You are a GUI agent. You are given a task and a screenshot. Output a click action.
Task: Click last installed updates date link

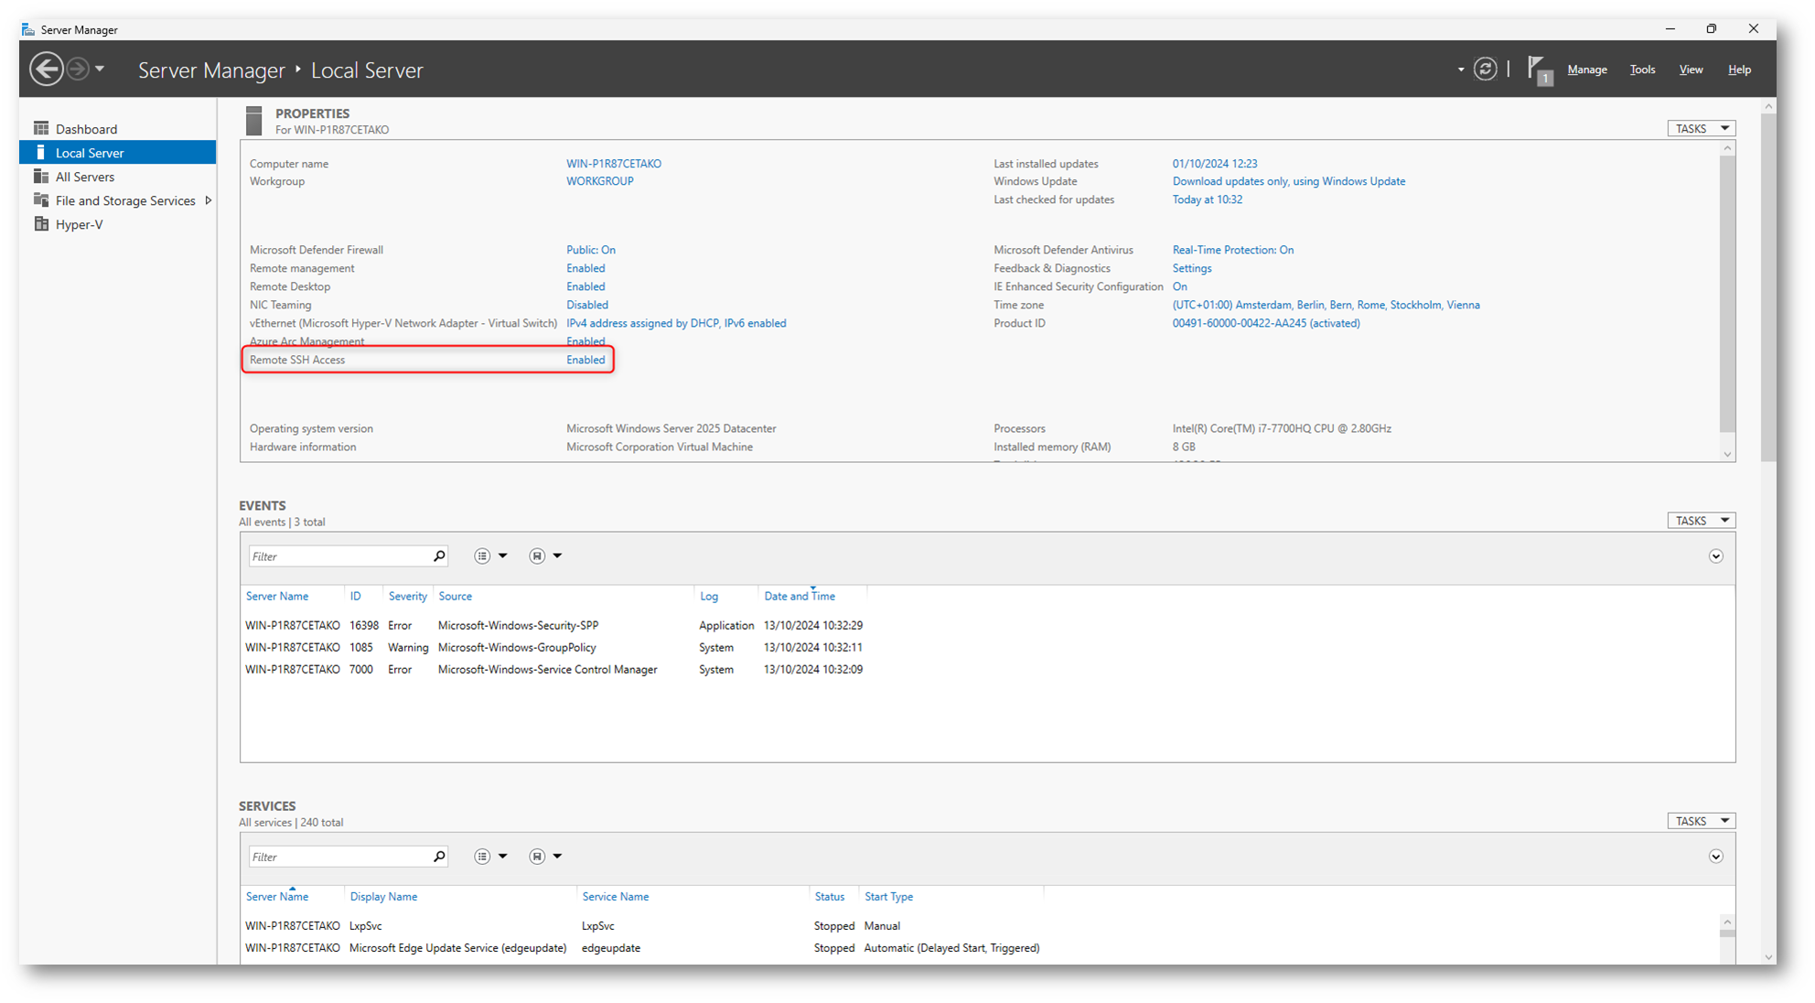(x=1215, y=164)
